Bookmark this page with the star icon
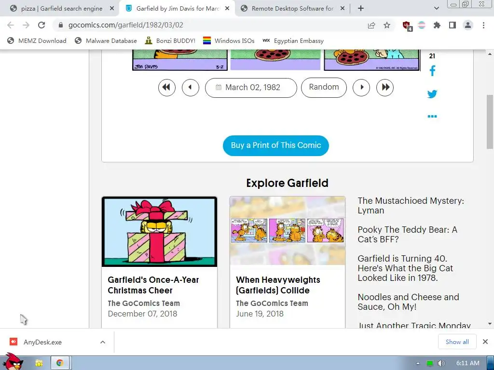 point(387,25)
